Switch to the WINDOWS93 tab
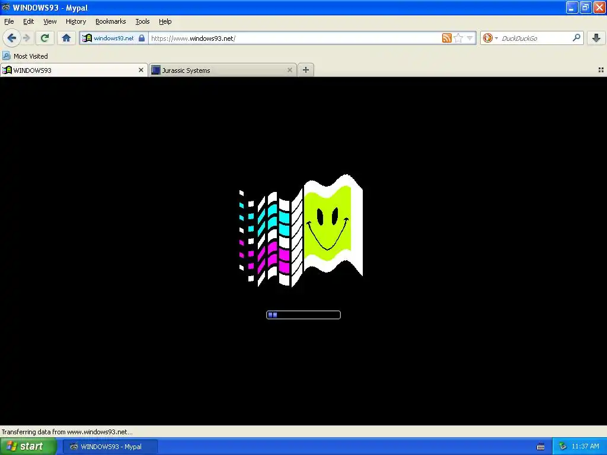This screenshot has height=455, width=607. tap(74, 70)
